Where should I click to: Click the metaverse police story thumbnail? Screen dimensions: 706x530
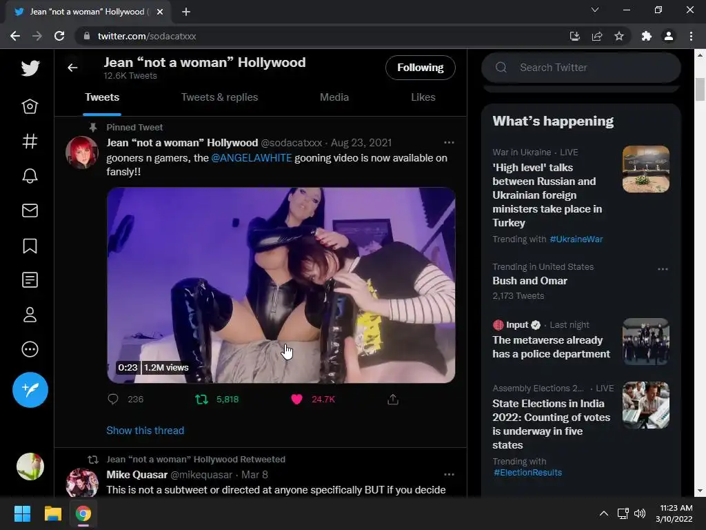click(645, 342)
